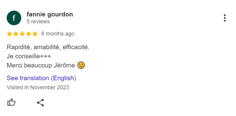The height and width of the screenshot is (116, 236).
Task: Click the third rating star
Action: (22, 34)
